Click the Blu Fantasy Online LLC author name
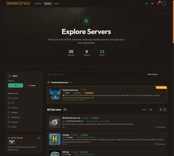The height and width of the screenshot is (156, 174). tap(75, 121)
